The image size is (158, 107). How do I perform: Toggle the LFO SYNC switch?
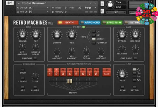tap(123, 87)
